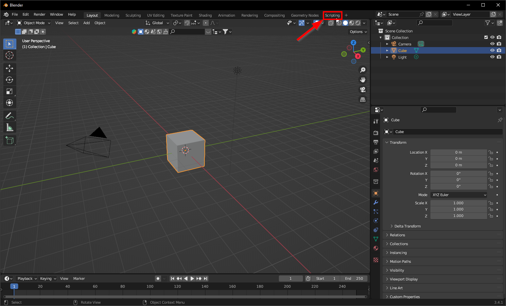Open the Texture properties tab
The height and width of the screenshot is (306, 506).
click(x=376, y=260)
